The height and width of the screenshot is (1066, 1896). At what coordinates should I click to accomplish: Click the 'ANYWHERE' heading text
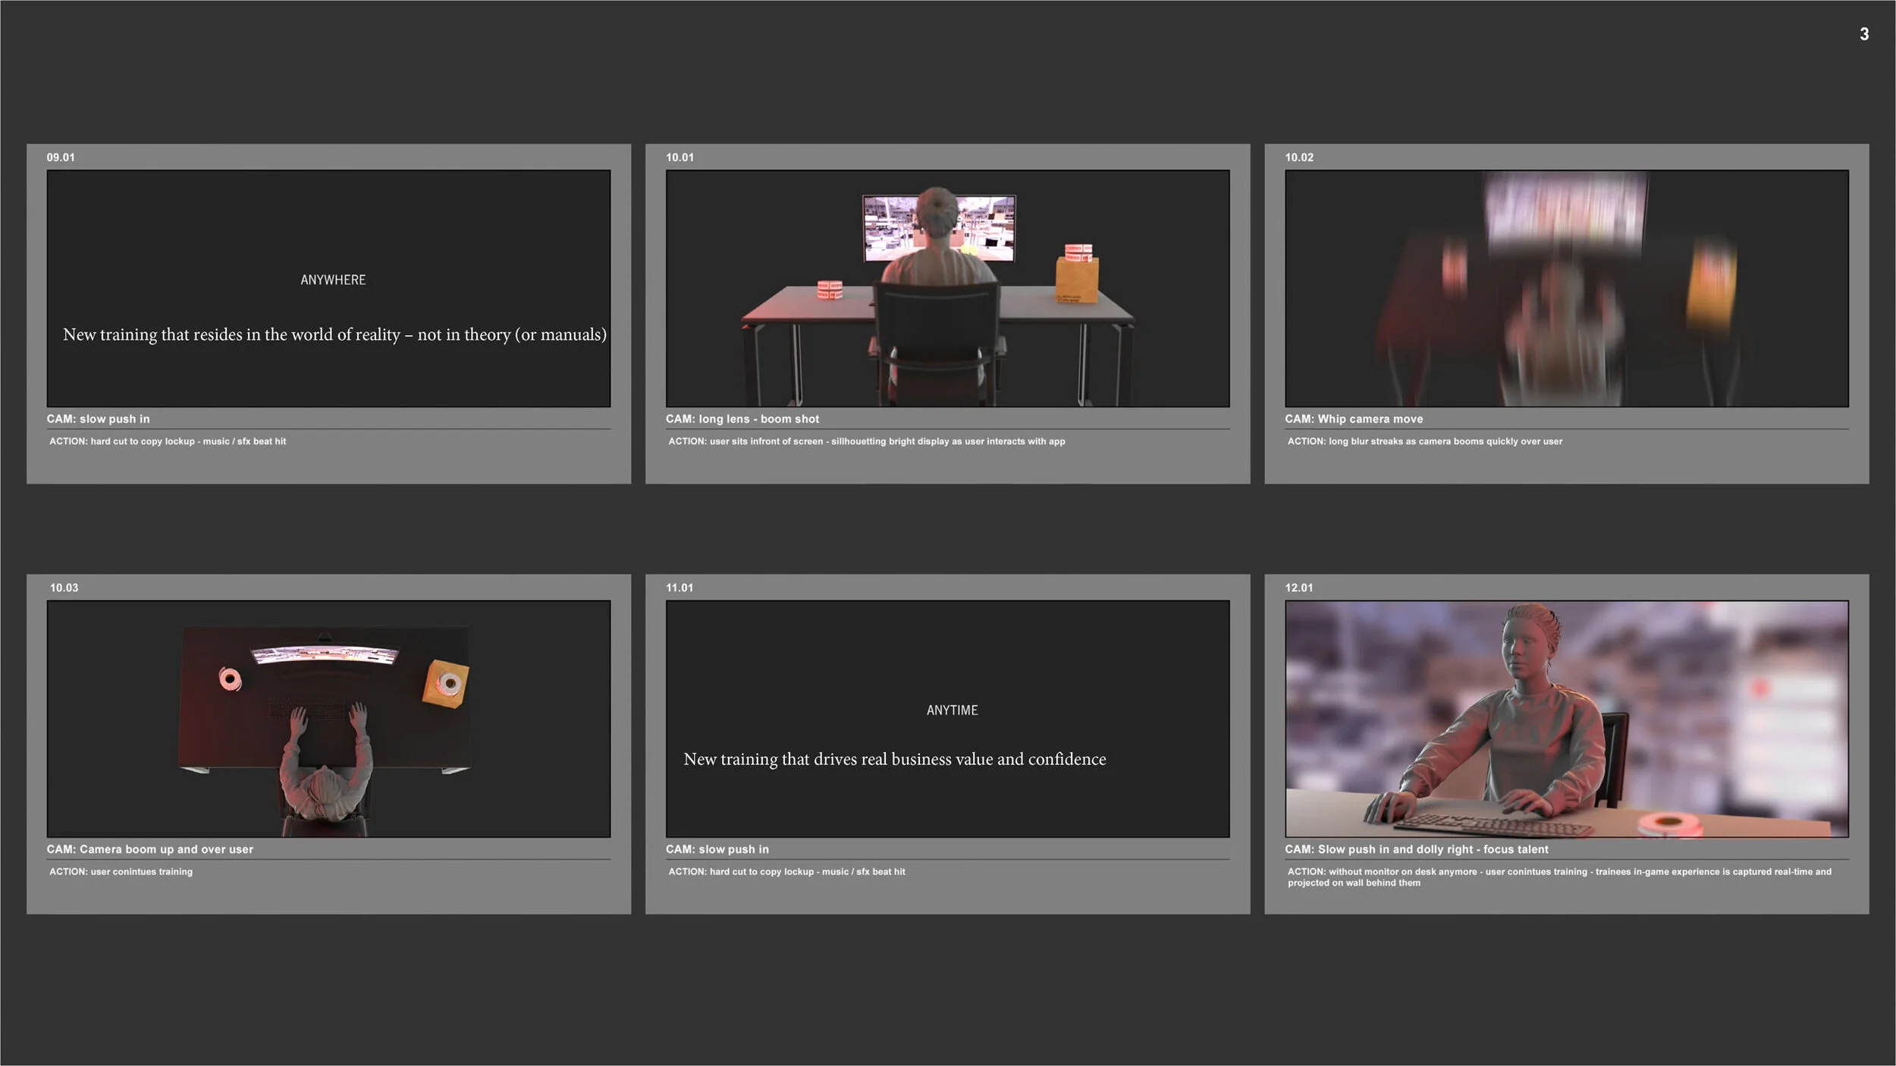coord(333,280)
